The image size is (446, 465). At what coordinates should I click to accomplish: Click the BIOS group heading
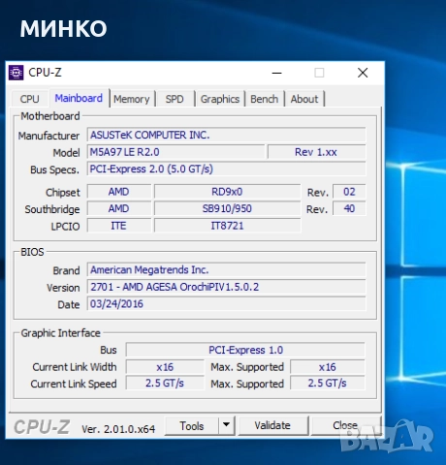32,252
